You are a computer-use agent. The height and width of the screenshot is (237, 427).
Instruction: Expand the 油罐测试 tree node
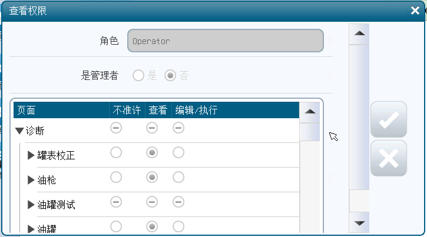point(31,205)
